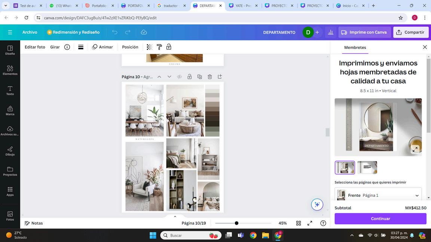Open the image info icon

(67, 47)
